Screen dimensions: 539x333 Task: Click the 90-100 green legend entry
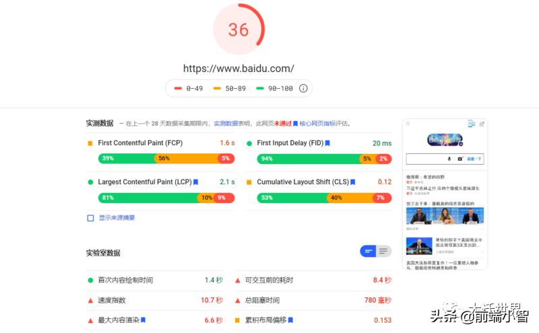(275, 89)
